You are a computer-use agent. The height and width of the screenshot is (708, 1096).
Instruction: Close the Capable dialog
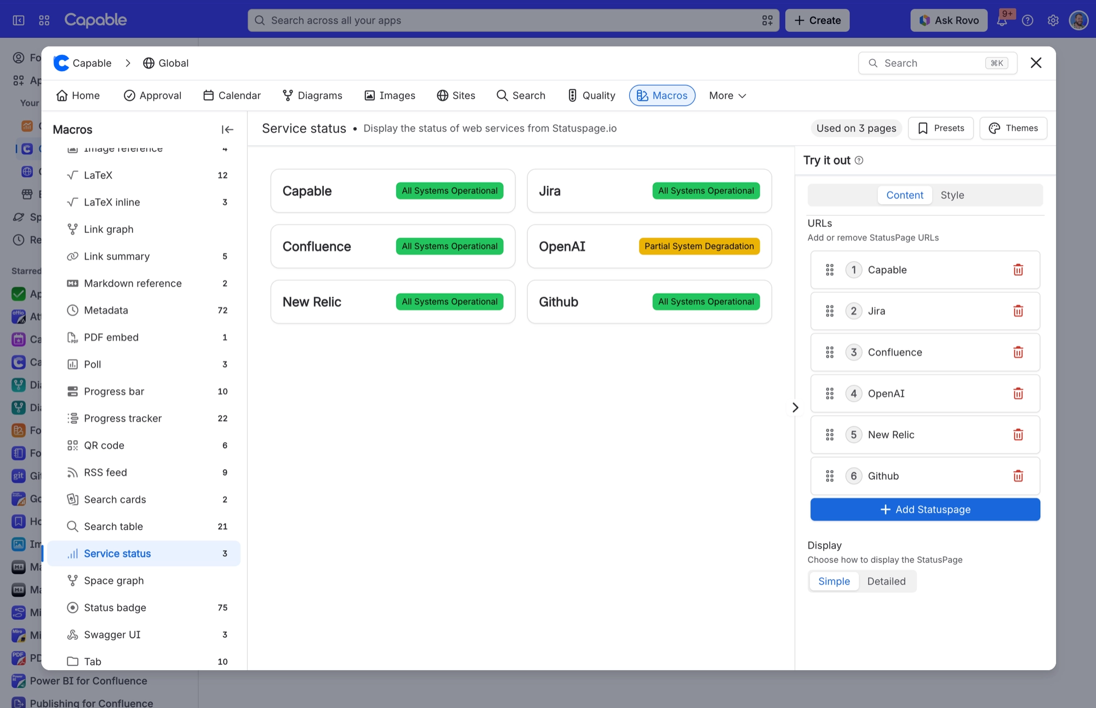pyautogui.click(x=1036, y=63)
